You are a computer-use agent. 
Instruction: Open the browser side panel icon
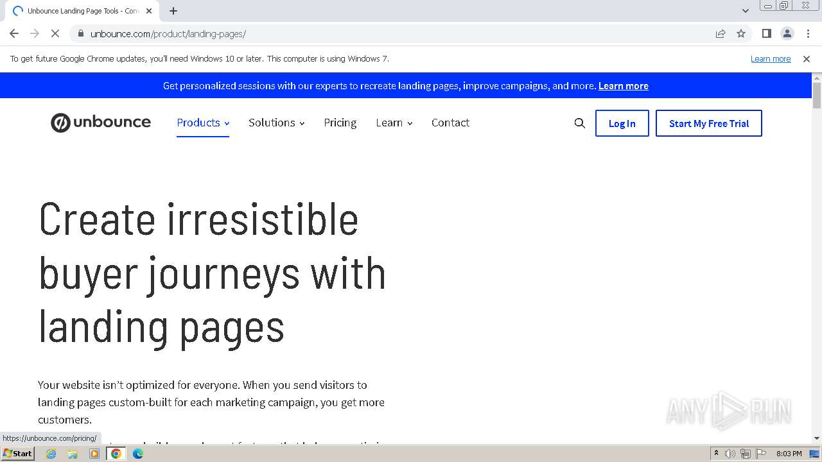766,33
